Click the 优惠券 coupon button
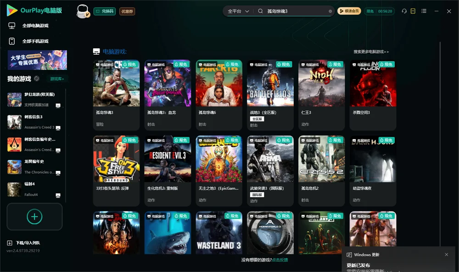This screenshot has height=272, width=459. click(x=127, y=11)
